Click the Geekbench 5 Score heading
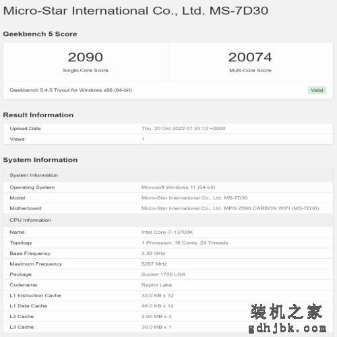 pyautogui.click(x=40, y=34)
